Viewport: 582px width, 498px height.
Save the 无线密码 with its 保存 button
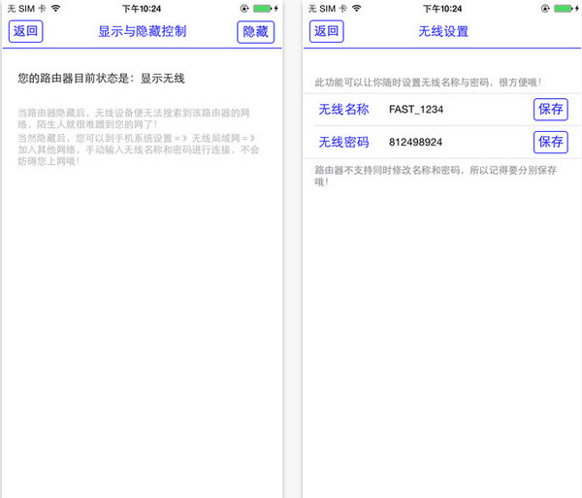551,143
